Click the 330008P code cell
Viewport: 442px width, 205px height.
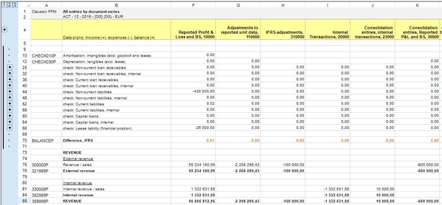click(46, 189)
